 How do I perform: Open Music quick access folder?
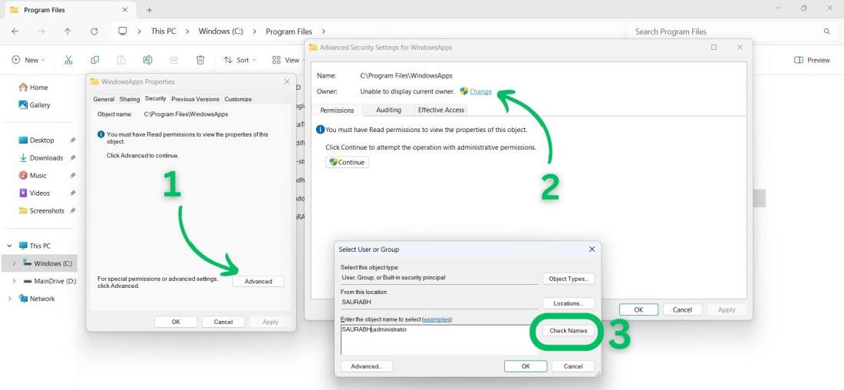point(33,176)
